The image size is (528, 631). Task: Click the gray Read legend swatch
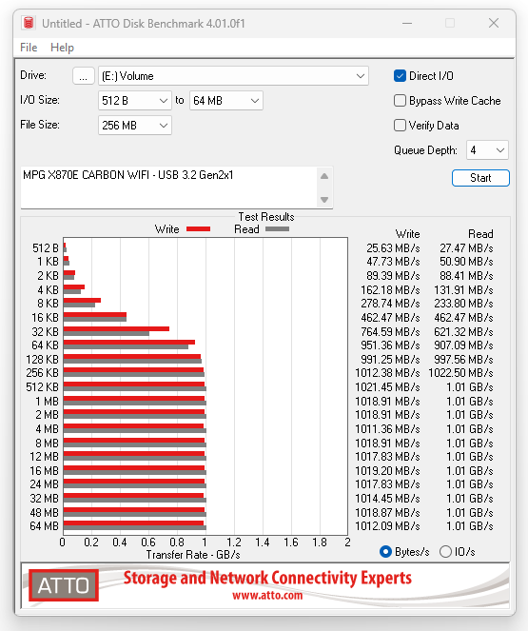pos(277,229)
